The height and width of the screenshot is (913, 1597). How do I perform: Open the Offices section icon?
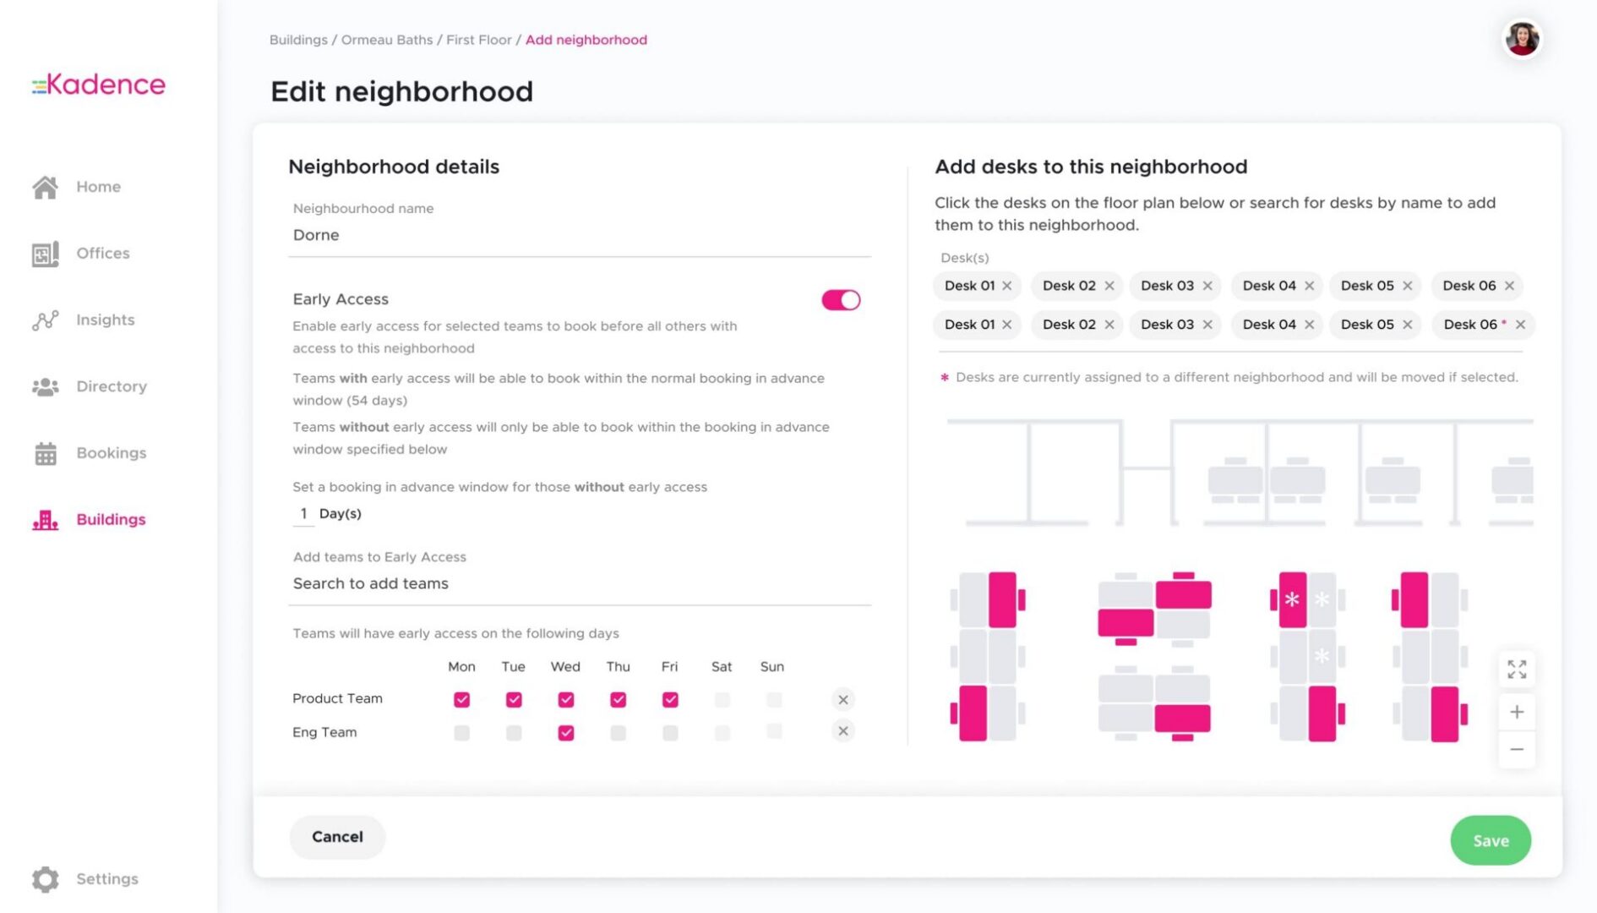[x=45, y=254]
